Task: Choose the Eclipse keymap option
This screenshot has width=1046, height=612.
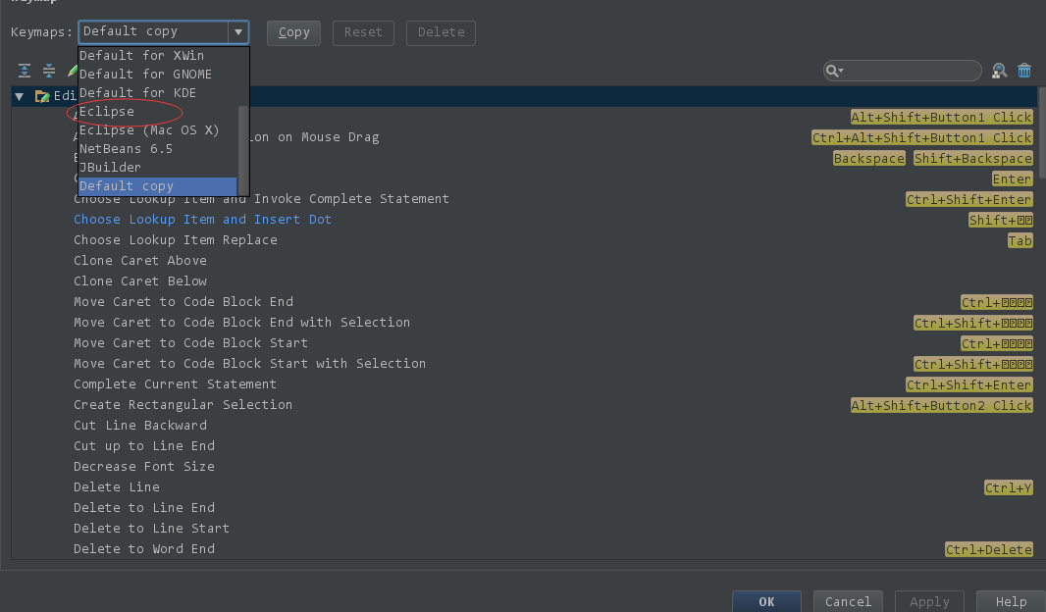Action: [x=158, y=112]
